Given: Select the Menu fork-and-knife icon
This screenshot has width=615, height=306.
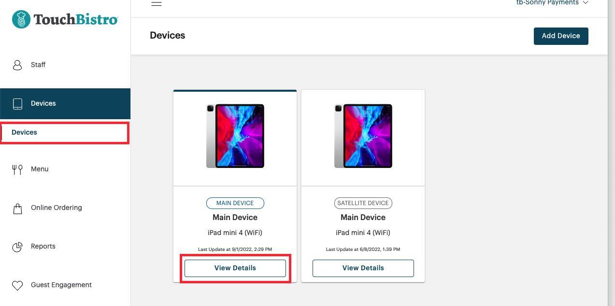Looking at the screenshot, I should 18,169.
